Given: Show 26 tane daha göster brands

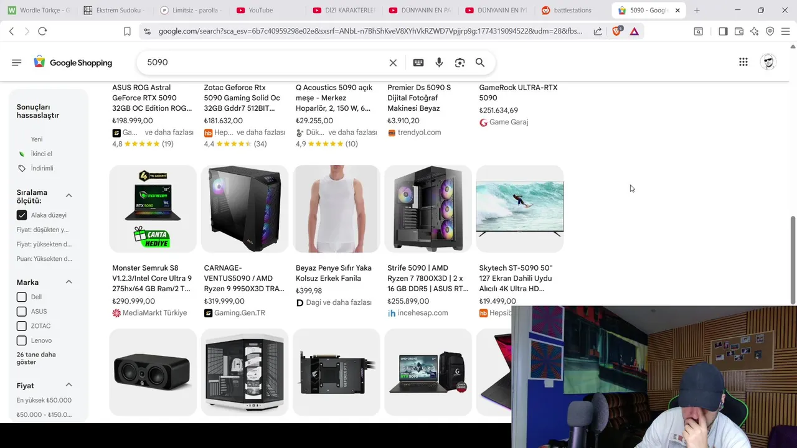Looking at the screenshot, I should pyautogui.click(x=36, y=358).
